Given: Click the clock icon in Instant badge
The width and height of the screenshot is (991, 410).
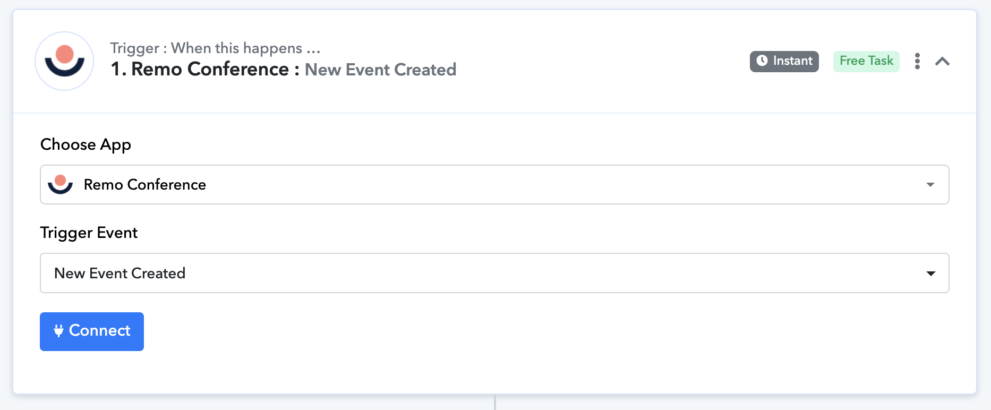Looking at the screenshot, I should (762, 61).
